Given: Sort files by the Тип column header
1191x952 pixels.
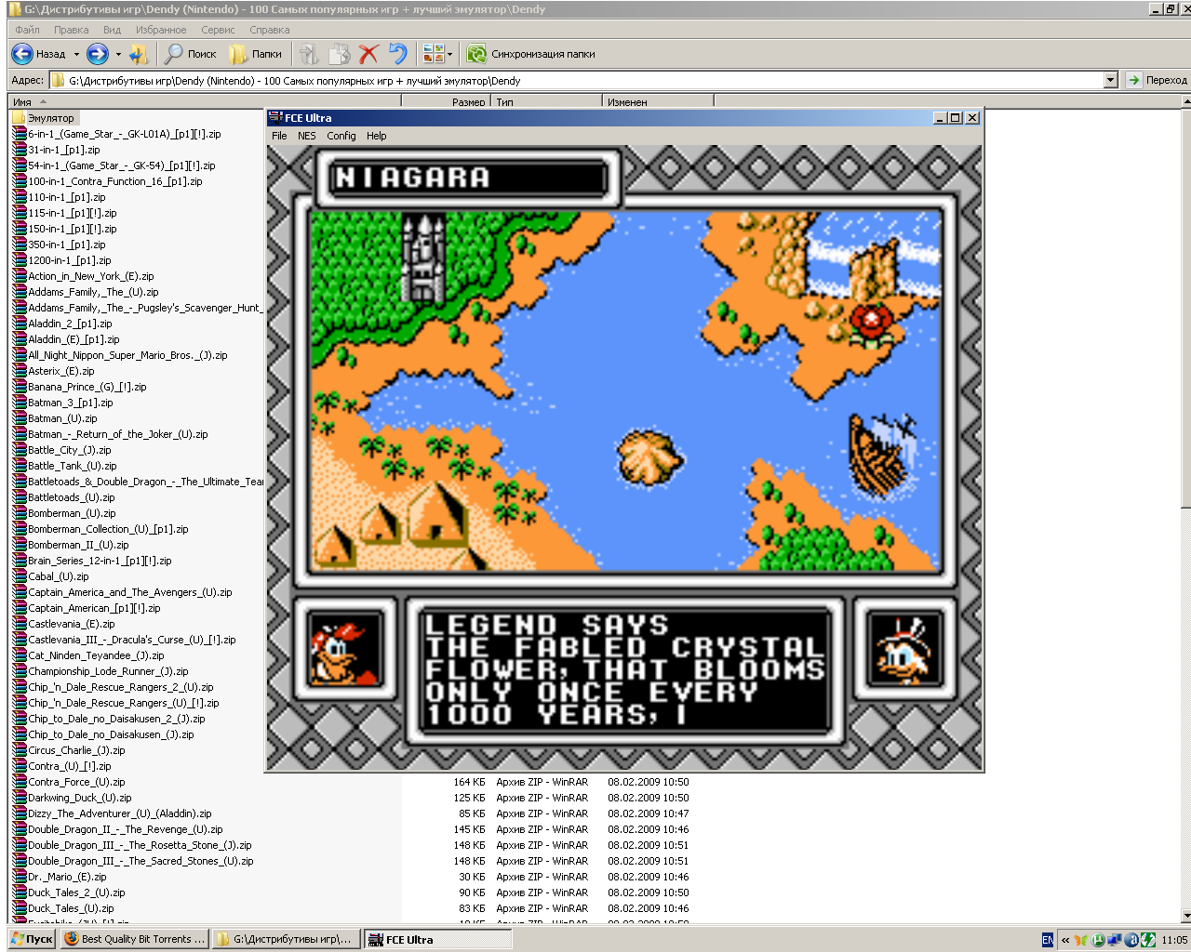Looking at the screenshot, I should (546, 102).
